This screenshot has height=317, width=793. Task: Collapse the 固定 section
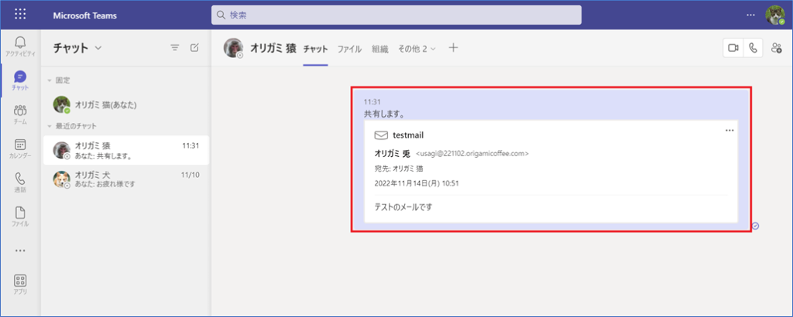coord(50,80)
